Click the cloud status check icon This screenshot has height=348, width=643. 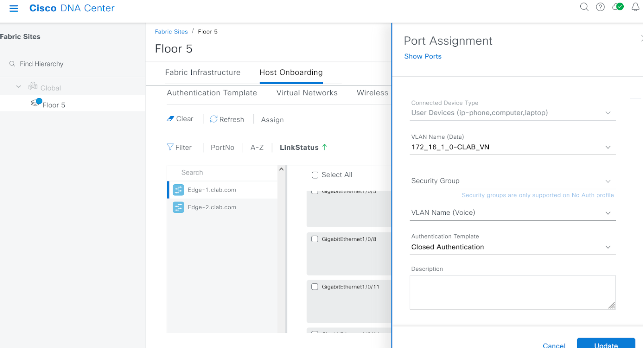pos(618,7)
